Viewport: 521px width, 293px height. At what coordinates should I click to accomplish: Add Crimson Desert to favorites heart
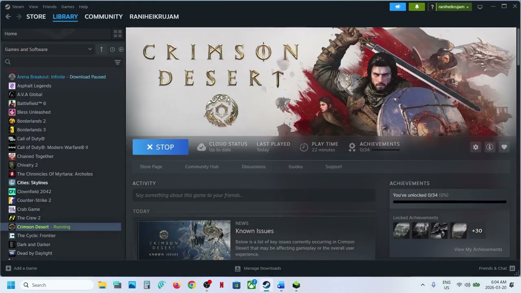coord(504,147)
